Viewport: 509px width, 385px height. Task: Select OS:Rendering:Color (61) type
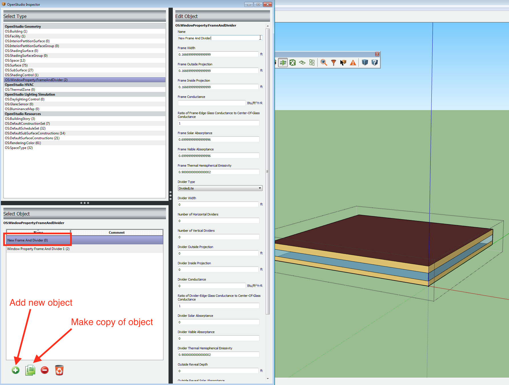pyautogui.click(x=84, y=143)
